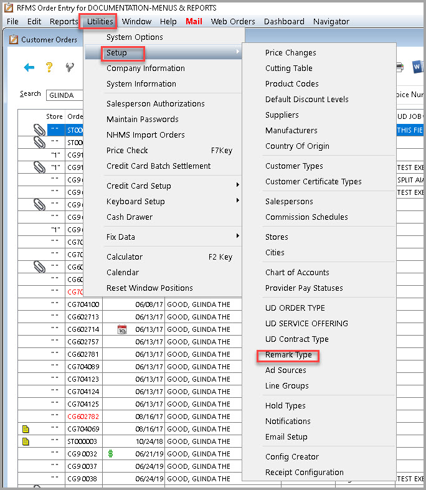Open the Utilities menu

click(x=100, y=21)
